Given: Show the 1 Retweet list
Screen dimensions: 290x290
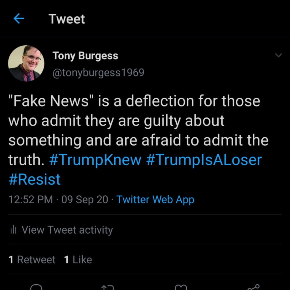Looking at the screenshot, I should pos(32,260).
